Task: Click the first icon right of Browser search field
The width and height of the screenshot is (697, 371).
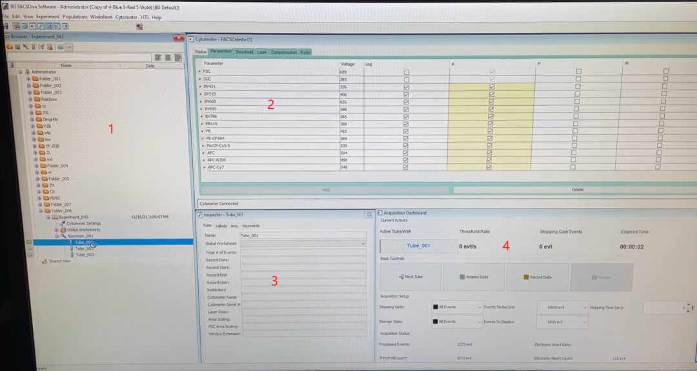Action: 158,57
